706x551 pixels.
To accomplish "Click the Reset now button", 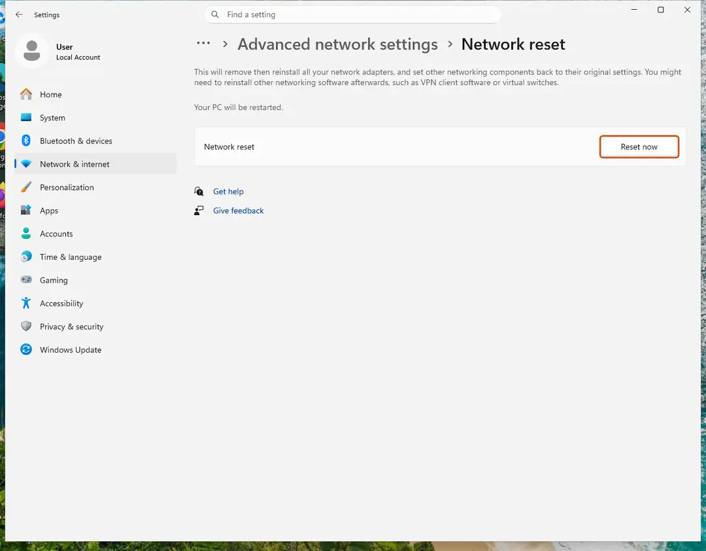I will pos(639,147).
